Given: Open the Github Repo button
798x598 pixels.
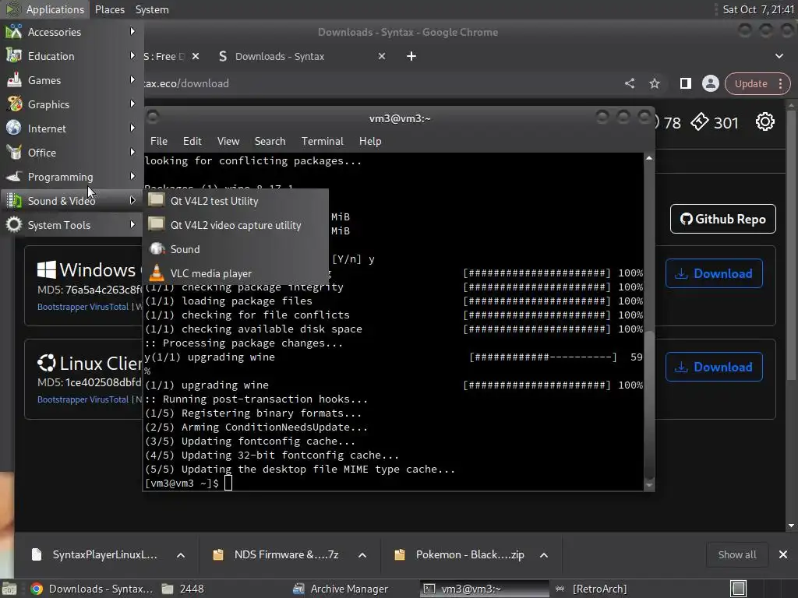Looking at the screenshot, I should [722, 219].
